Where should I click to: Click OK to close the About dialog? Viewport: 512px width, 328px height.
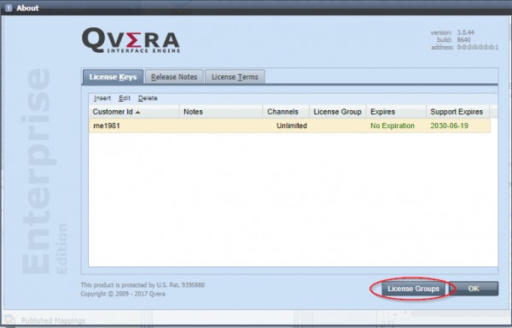coord(474,289)
